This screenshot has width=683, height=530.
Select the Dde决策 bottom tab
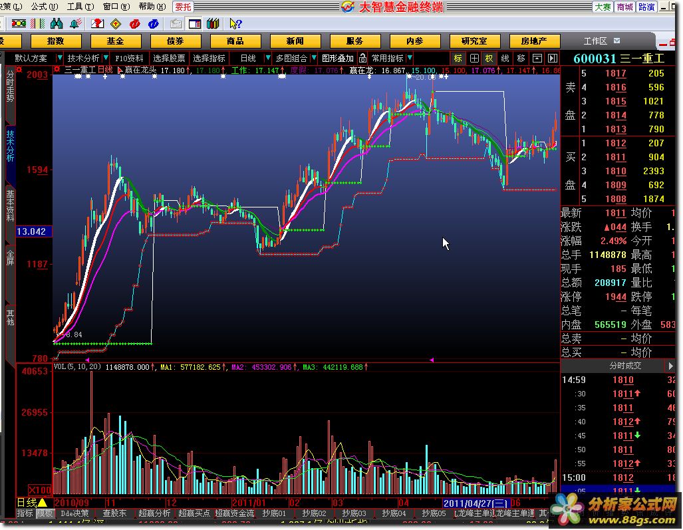pos(75,513)
